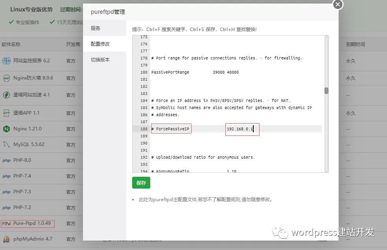
Task: Click 官方 in the 网站监控报表 row
Action: [x=71, y=61]
